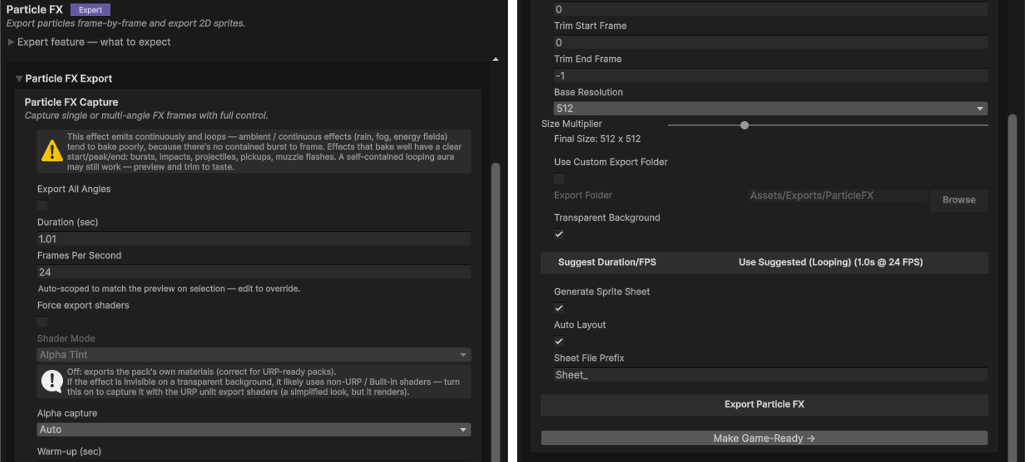Click the Browse button for Export Folder

pos(959,200)
